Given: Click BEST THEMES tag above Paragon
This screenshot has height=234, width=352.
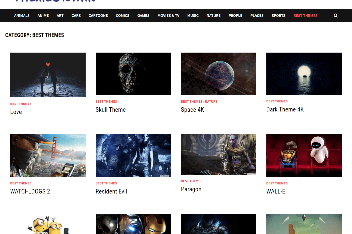Looking at the screenshot, I should pos(192,181).
